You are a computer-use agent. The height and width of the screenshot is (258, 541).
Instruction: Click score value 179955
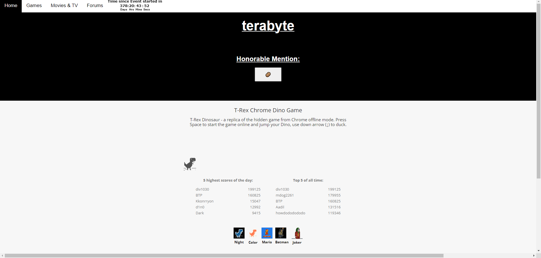click(334, 195)
